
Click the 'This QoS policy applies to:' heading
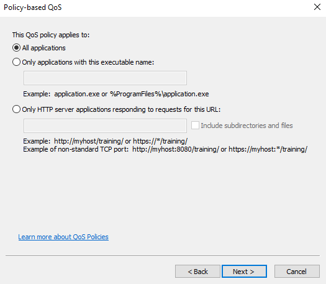(51, 35)
